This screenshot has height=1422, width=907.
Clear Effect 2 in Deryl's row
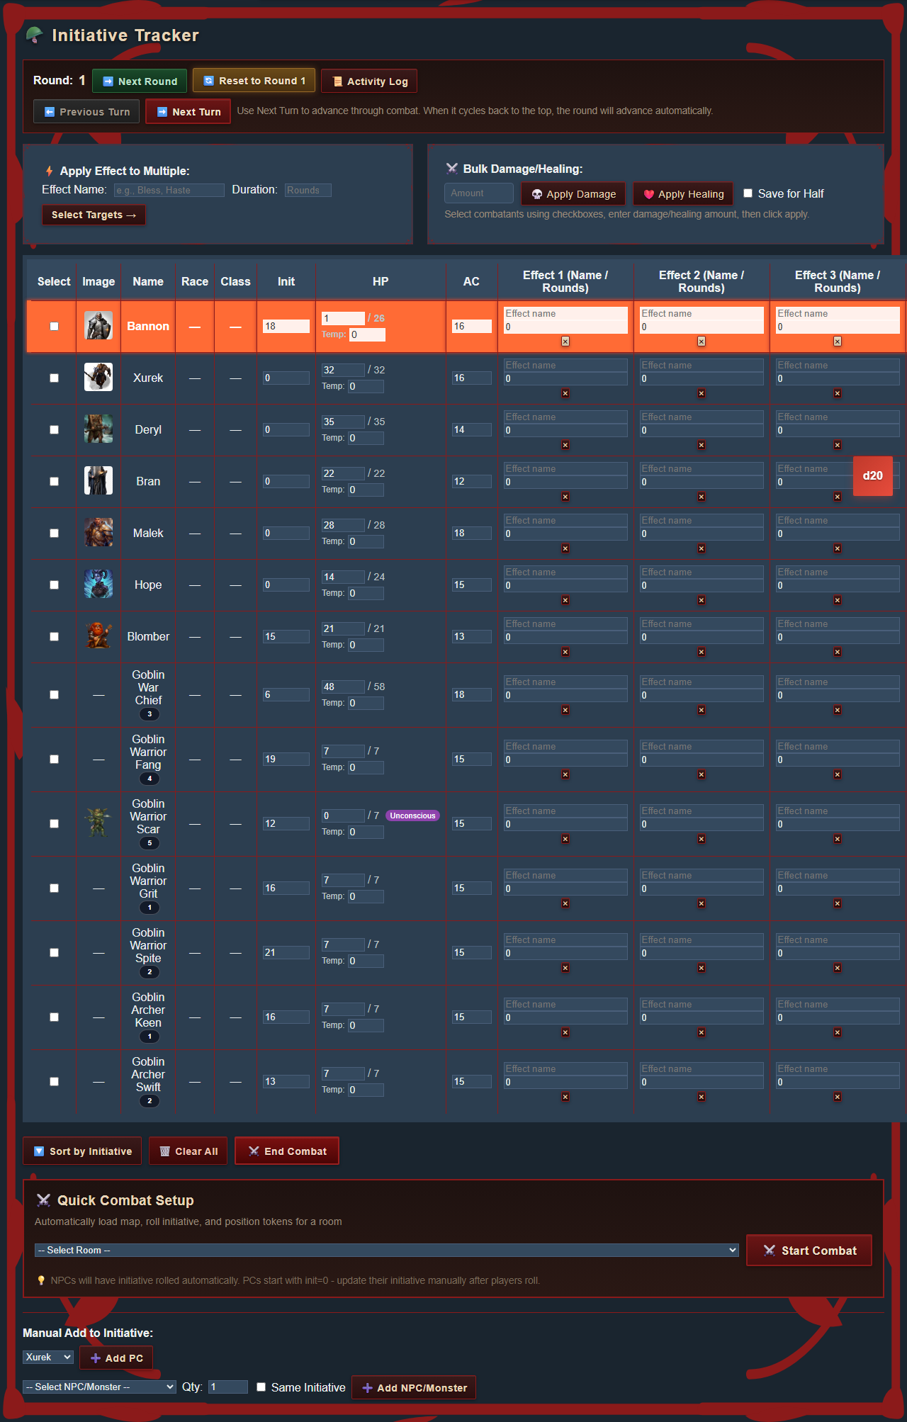(x=702, y=445)
